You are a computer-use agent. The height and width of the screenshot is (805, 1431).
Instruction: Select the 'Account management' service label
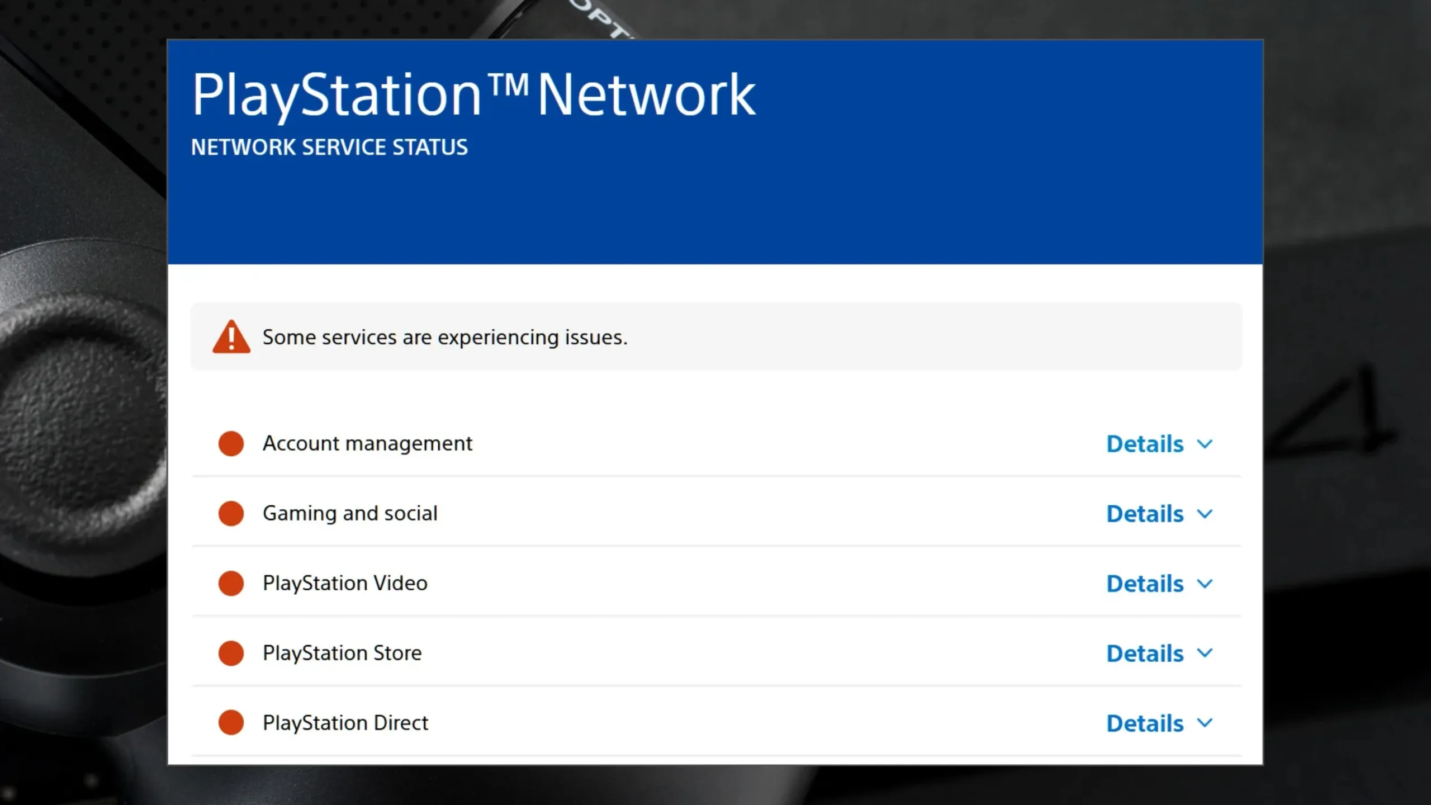click(x=367, y=444)
